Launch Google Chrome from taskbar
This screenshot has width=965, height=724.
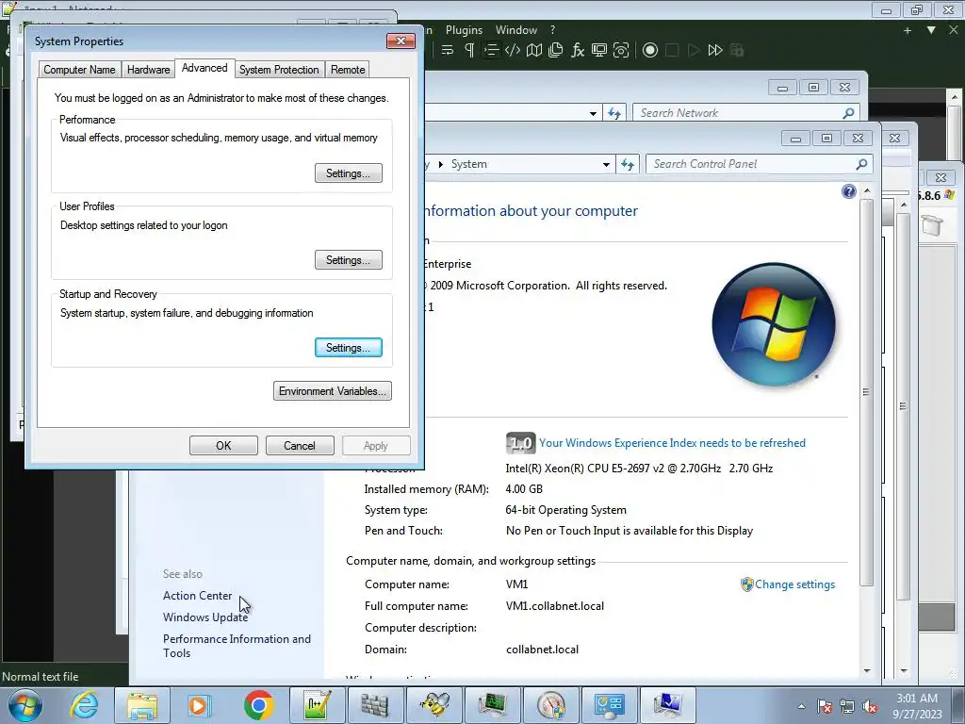click(x=258, y=705)
